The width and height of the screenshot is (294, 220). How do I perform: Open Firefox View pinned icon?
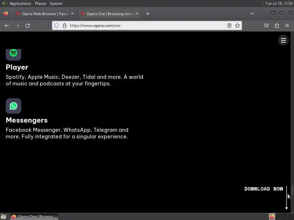tap(6, 14)
